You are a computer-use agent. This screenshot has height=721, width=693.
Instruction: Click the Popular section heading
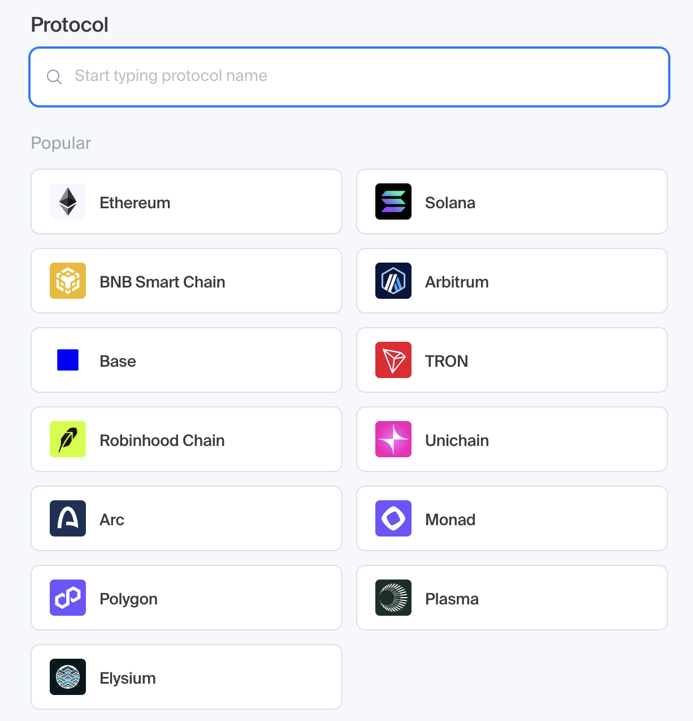[x=61, y=143]
